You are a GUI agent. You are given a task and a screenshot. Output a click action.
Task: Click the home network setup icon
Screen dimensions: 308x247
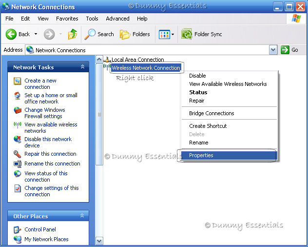17,96
